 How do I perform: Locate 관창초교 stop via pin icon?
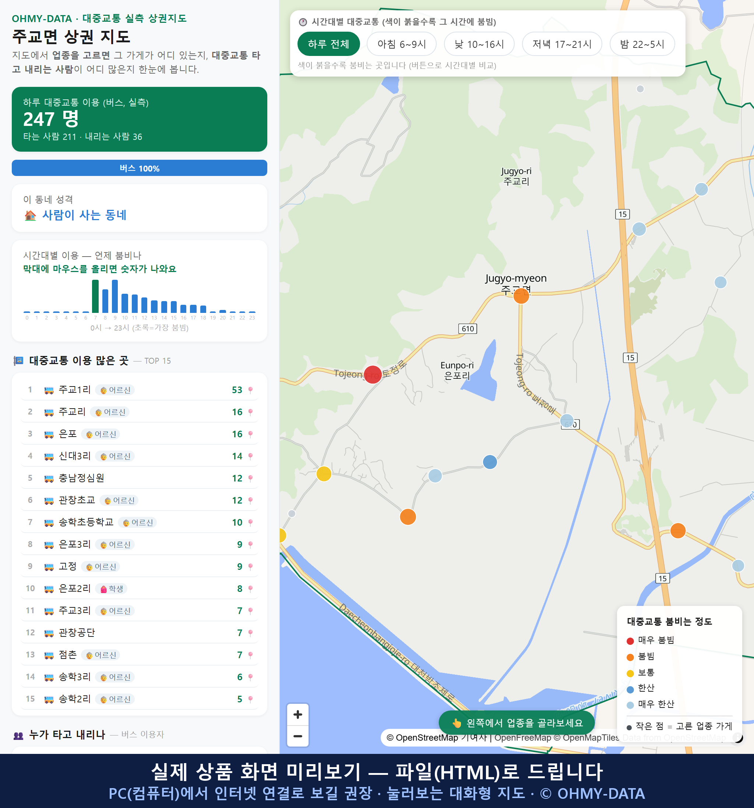pos(250,500)
